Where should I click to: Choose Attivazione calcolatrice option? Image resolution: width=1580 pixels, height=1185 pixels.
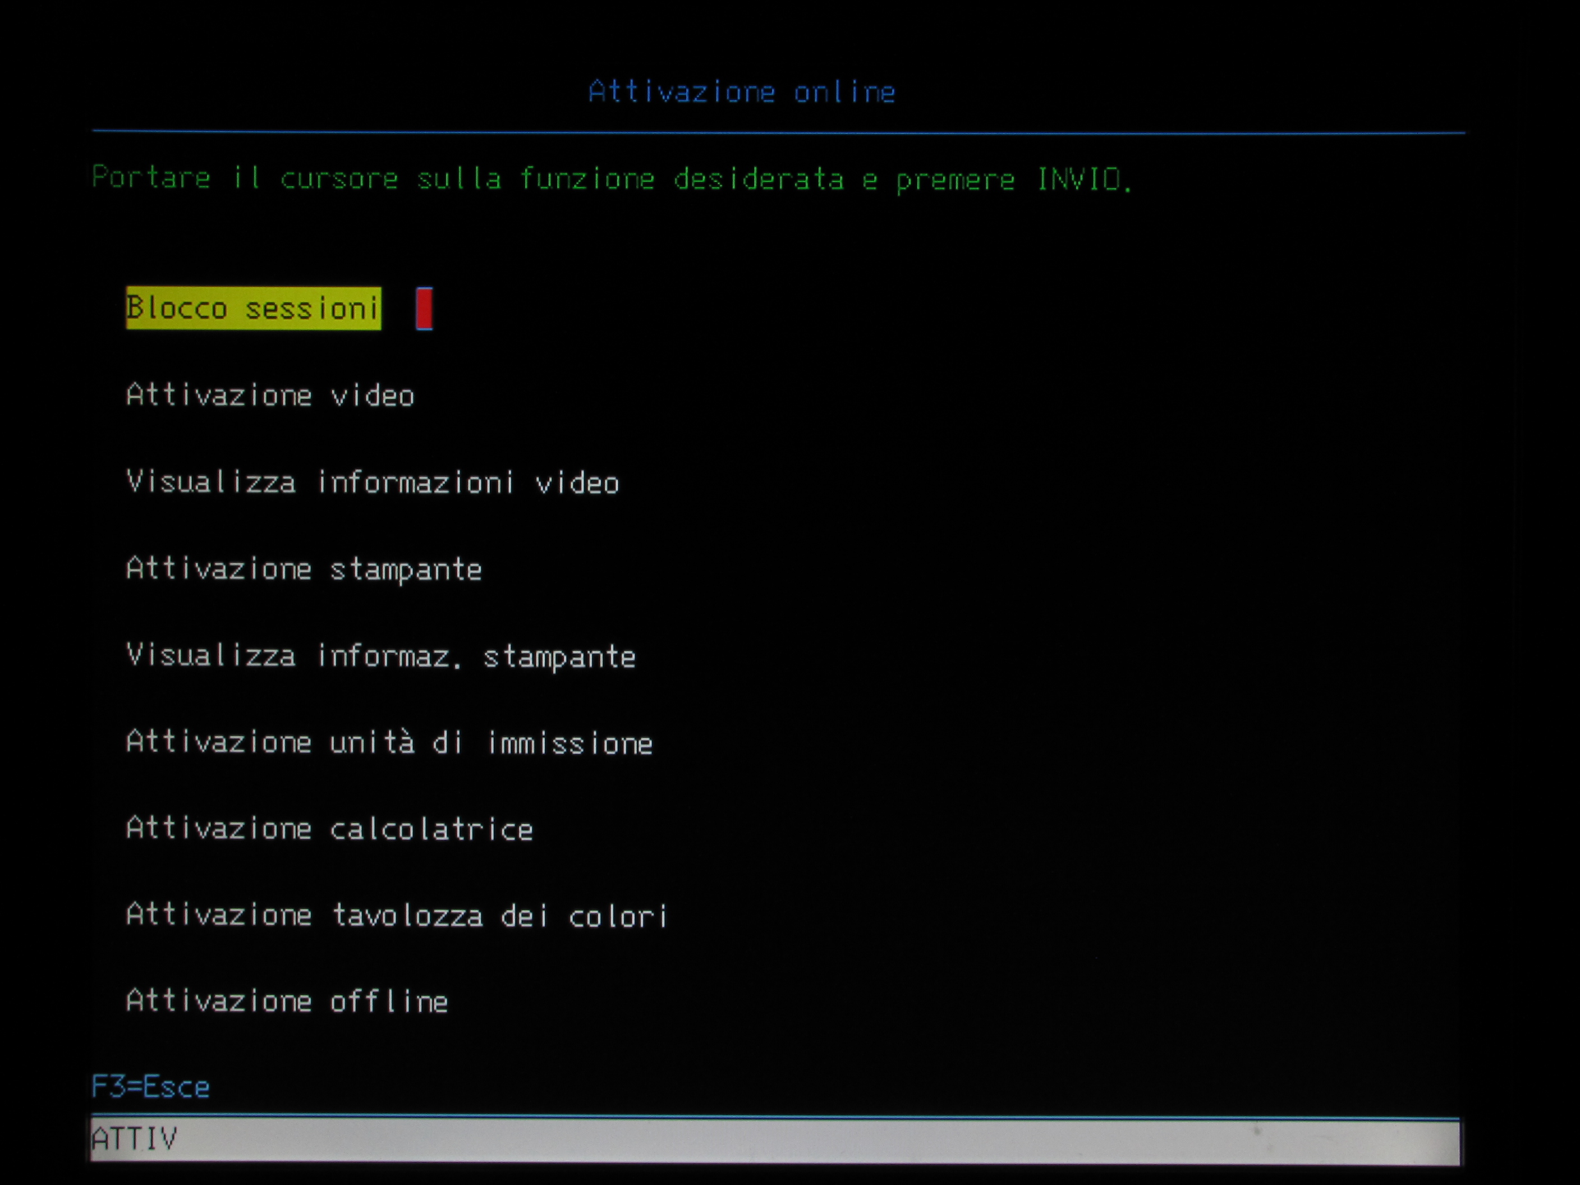[329, 829]
